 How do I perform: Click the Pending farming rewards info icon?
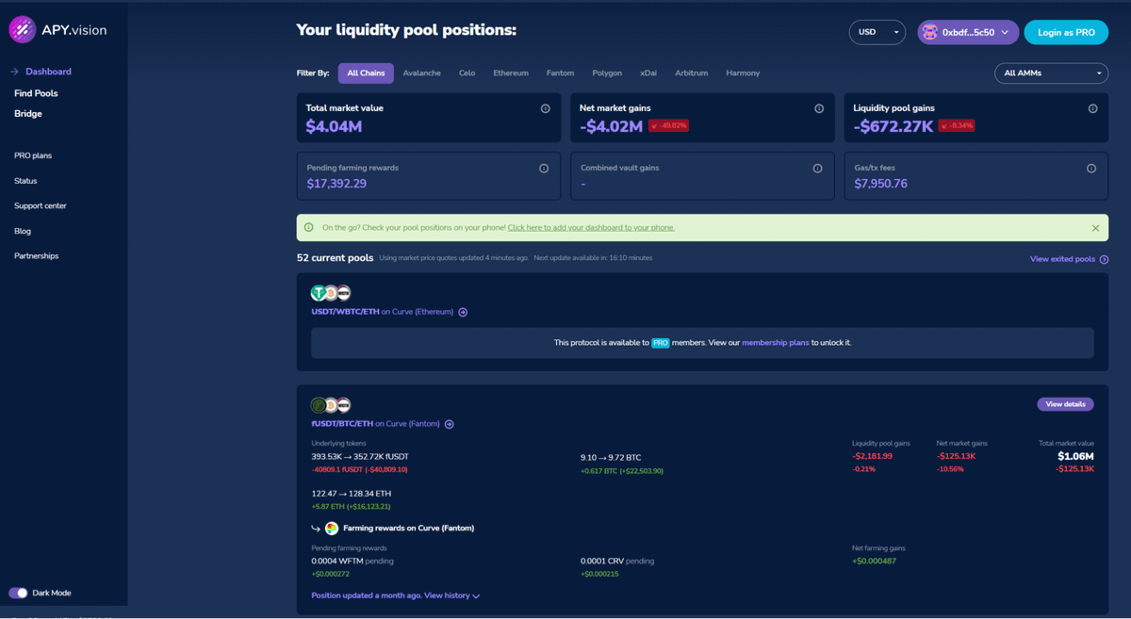(544, 169)
